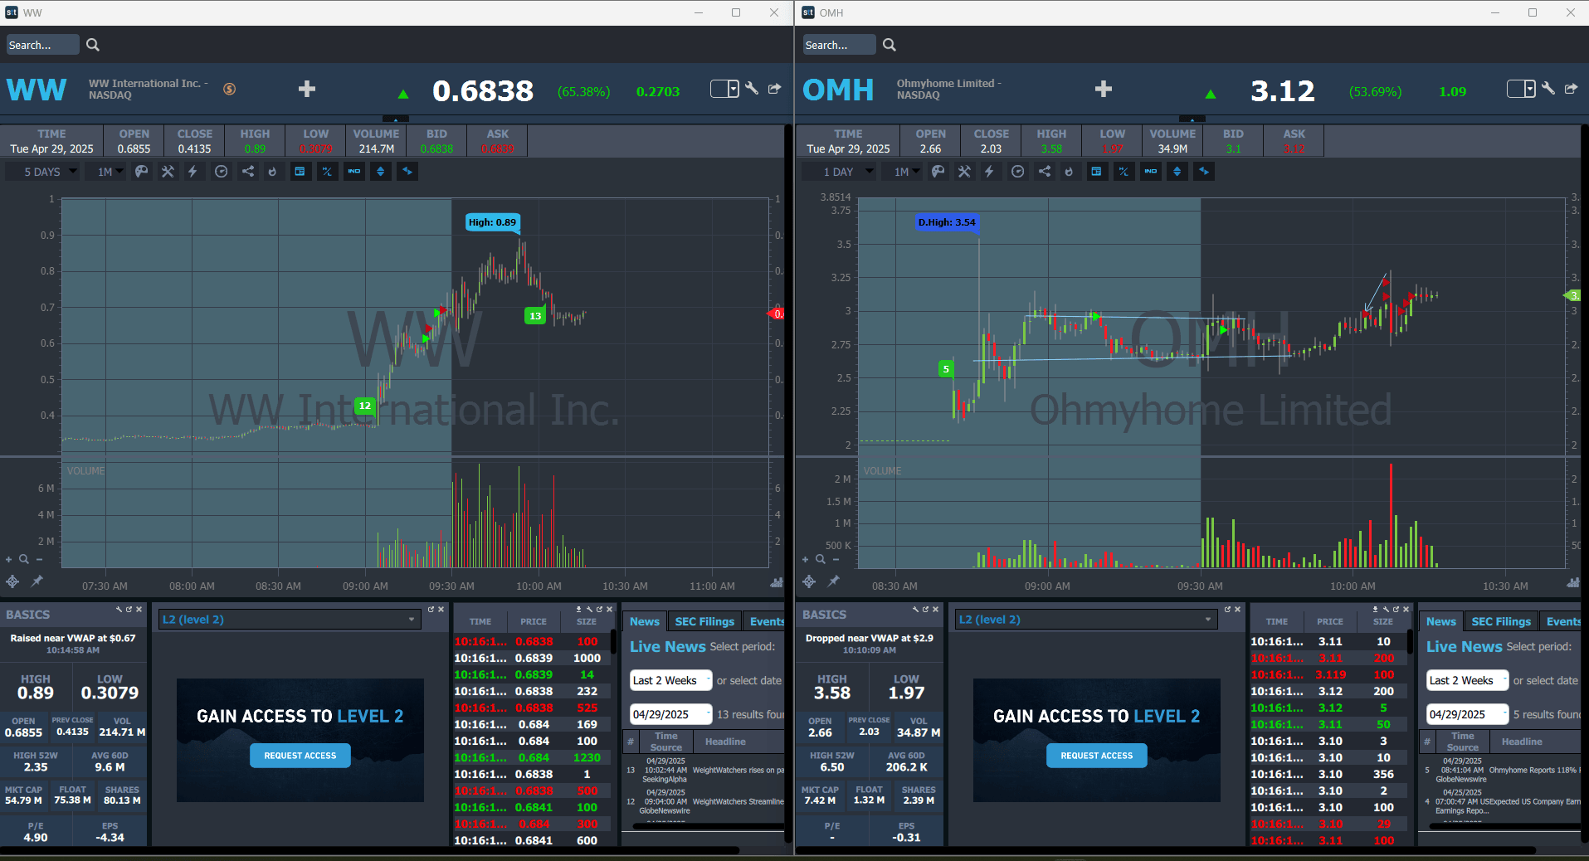Click REQUEST ACCESS button in WW window

point(300,756)
